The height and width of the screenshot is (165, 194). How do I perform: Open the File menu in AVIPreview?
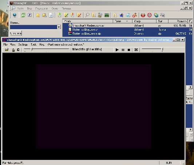[x=5, y=44]
